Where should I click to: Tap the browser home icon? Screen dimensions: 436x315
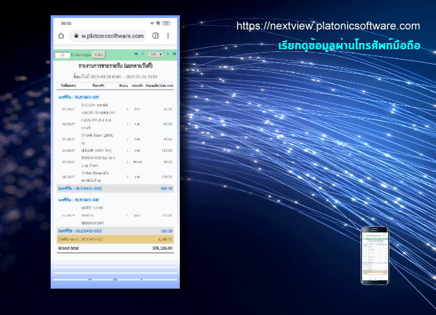pos(61,35)
